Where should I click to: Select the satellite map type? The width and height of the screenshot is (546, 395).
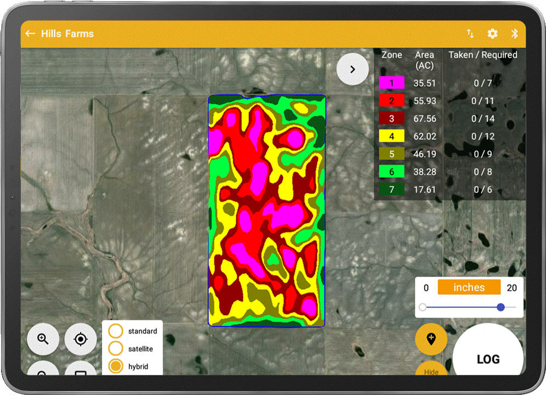point(116,349)
